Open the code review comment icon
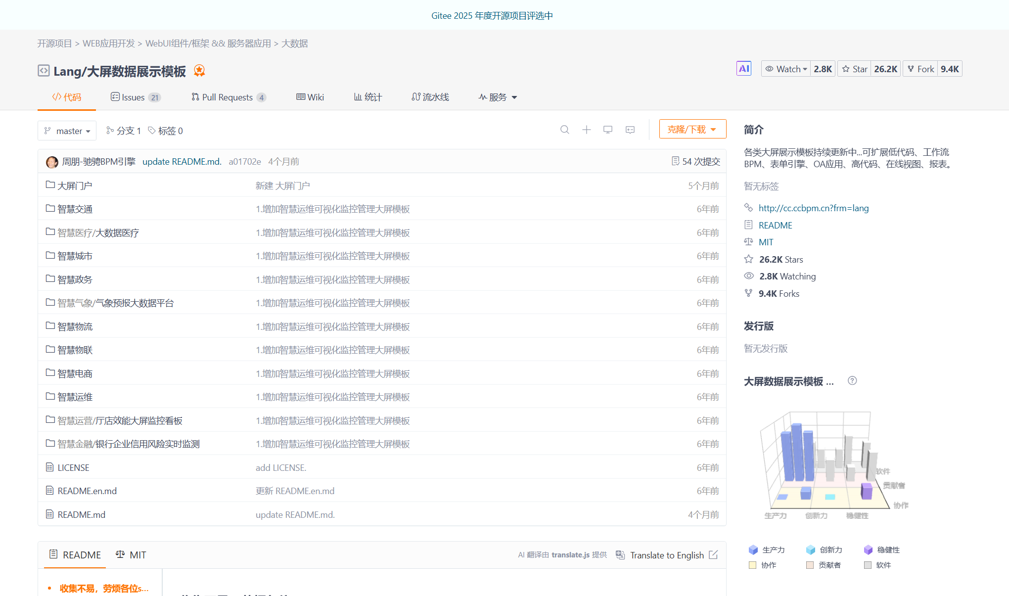1009x596 pixels. point(630,130)
